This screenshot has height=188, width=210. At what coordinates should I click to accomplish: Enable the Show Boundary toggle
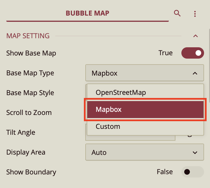tap(193, 172)
